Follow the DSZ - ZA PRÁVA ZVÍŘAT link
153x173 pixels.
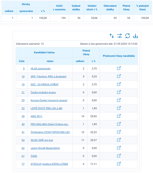click(x=45, y=85)
